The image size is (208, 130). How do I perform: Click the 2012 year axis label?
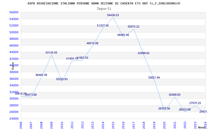click(x=82, y=125)
